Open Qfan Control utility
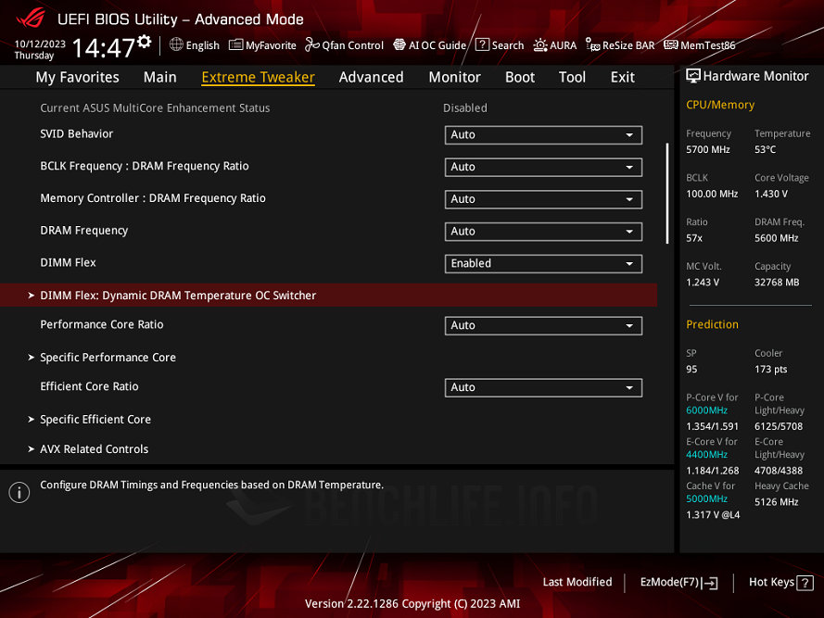The width and height of the screenshot is (824, 618). click(x=344, y=44)
